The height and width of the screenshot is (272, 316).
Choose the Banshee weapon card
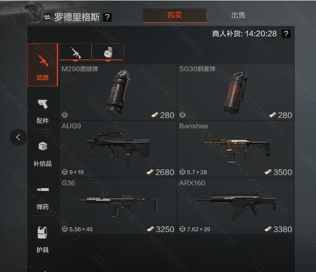pos(236,149)
